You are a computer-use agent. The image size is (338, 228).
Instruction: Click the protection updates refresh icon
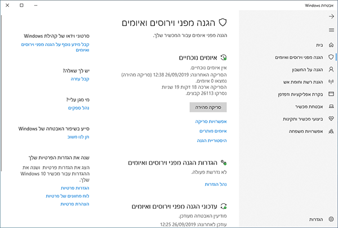point(224,207)
